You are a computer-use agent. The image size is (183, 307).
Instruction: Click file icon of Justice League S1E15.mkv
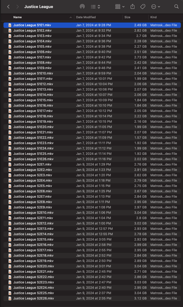(x=10, y=100)
